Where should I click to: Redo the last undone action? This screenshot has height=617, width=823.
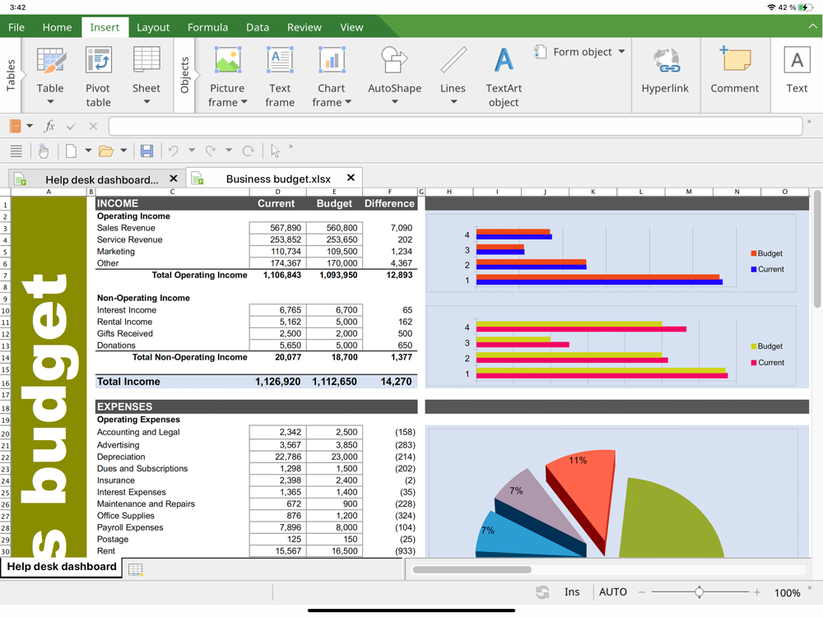211,151
